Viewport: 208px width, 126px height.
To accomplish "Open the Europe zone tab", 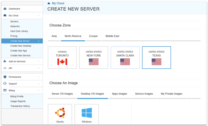I will tap(93, 36).
